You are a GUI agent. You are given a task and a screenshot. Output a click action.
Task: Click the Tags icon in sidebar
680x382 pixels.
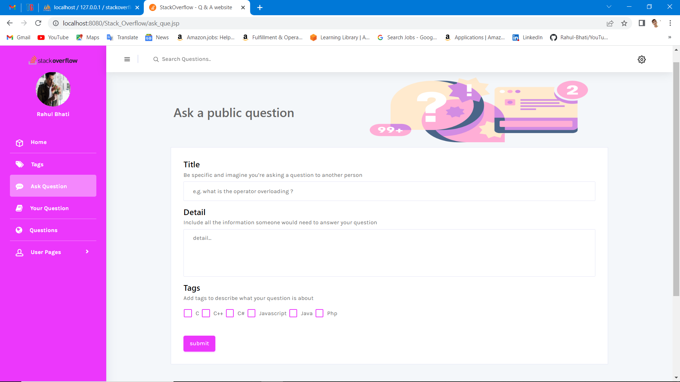pos(19,164)
